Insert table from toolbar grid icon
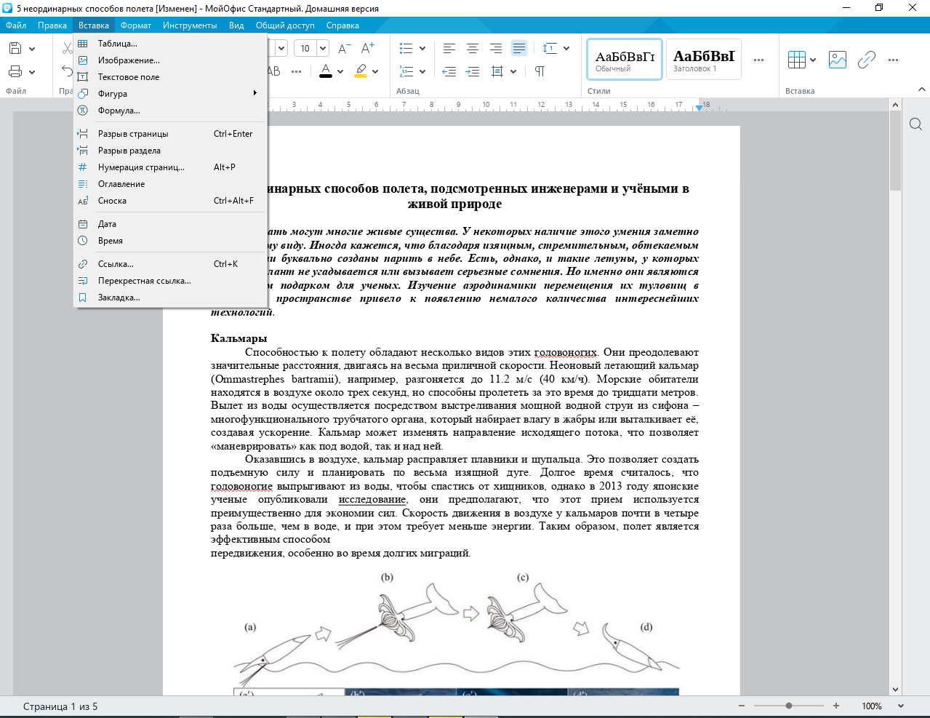Image resolution: width=930 pixels, height=718 pixels. click(797, 60)
